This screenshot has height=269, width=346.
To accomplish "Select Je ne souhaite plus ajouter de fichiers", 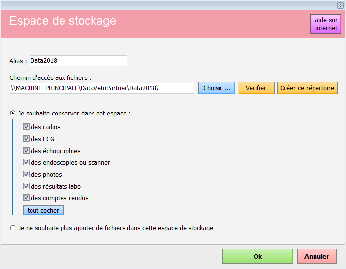I will [13, 228].
